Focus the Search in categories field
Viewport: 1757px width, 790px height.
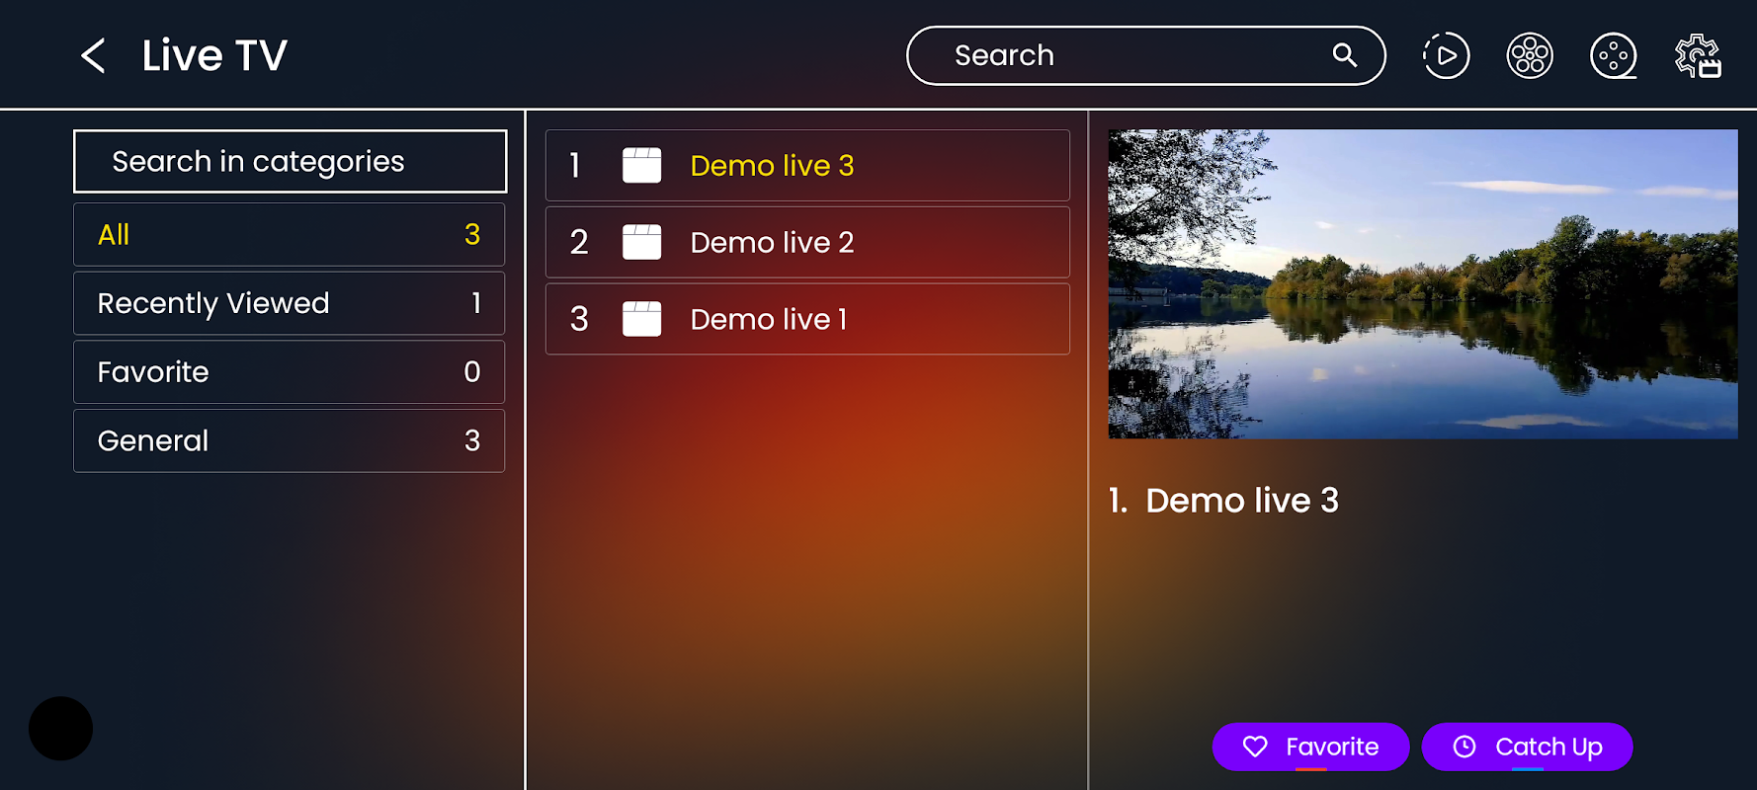click(290, 161)
